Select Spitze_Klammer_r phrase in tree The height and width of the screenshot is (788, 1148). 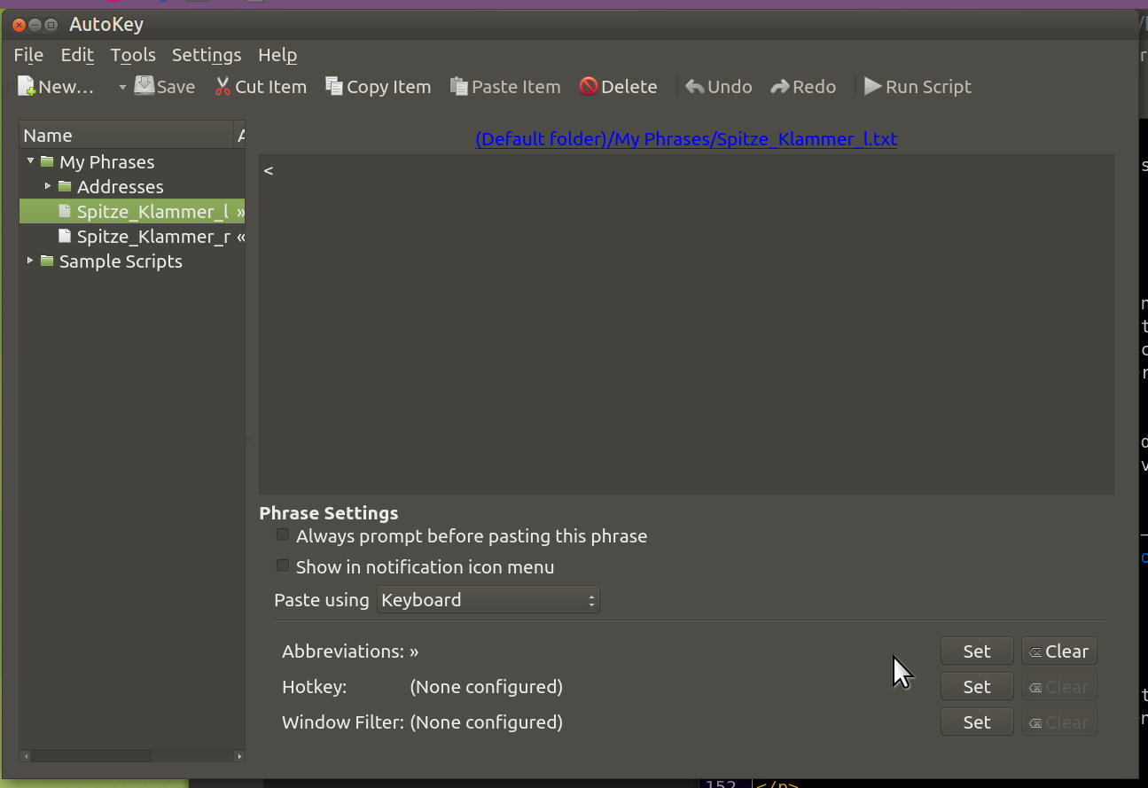click(x=152, y=237)
